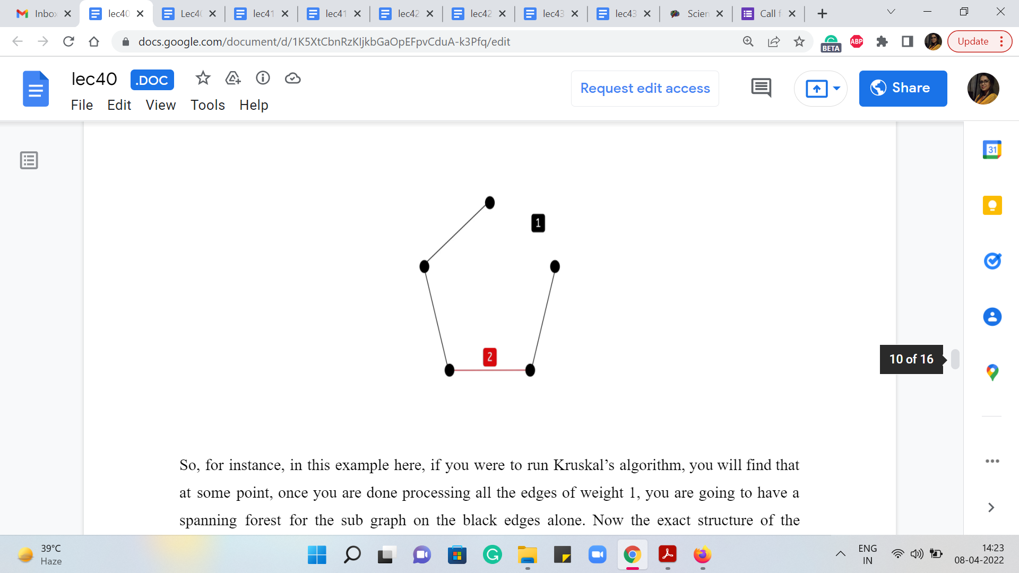
Task: Bookmark this page star icon
Action: pyautogui.click(x=799, y=41)
